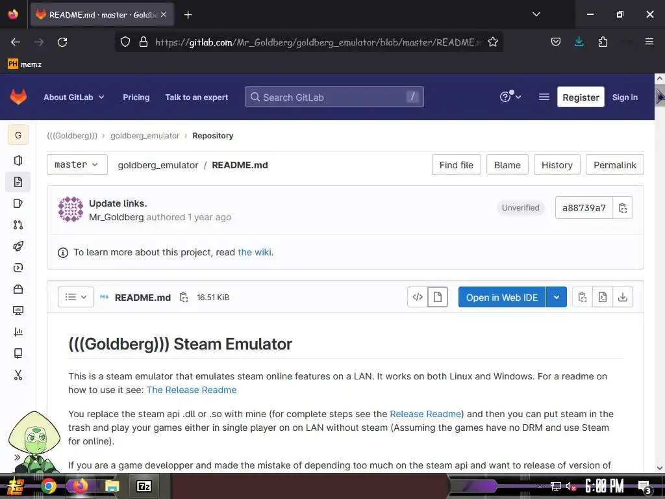Open raw file view
Screen dimensions: 665x499
(602, 297)
